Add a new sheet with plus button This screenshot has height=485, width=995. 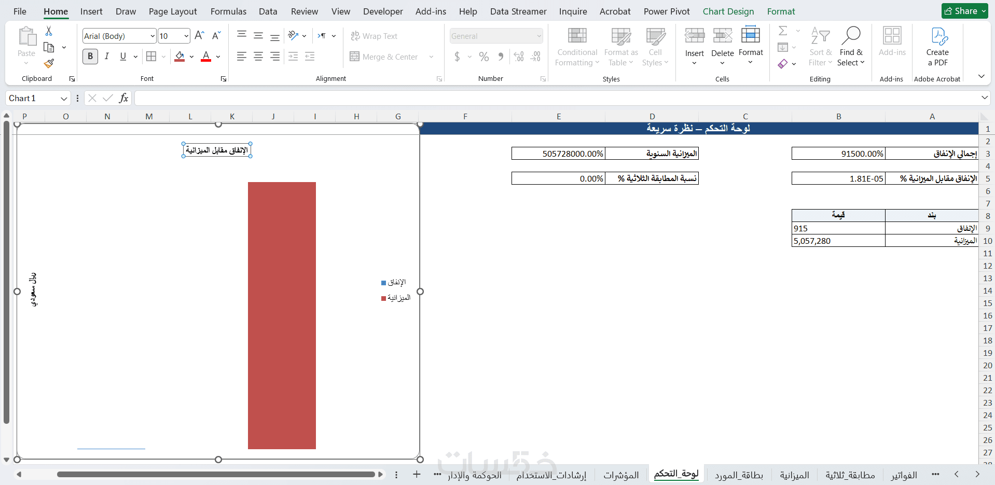417,474
